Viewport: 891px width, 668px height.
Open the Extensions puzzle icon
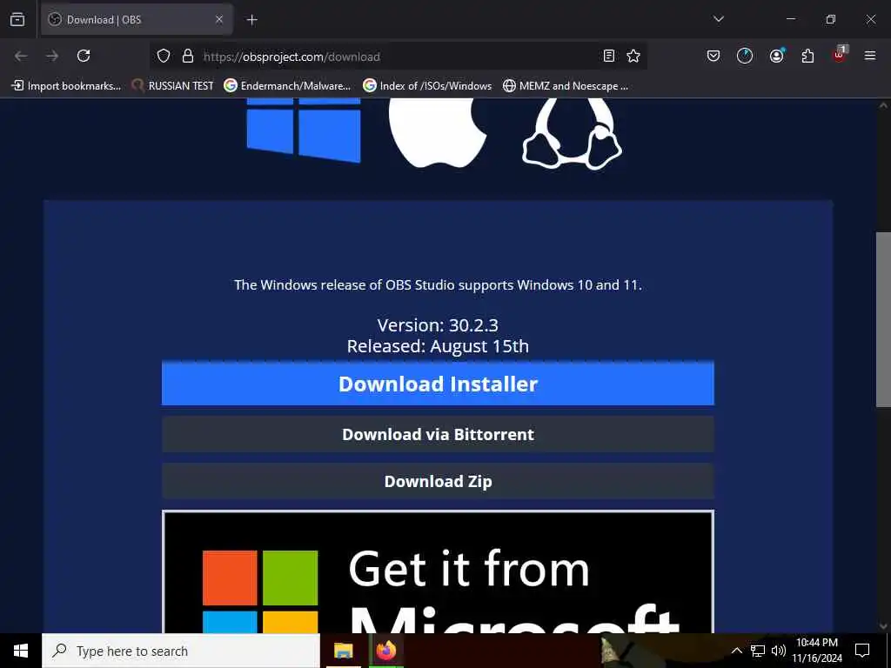click(807, 56)
